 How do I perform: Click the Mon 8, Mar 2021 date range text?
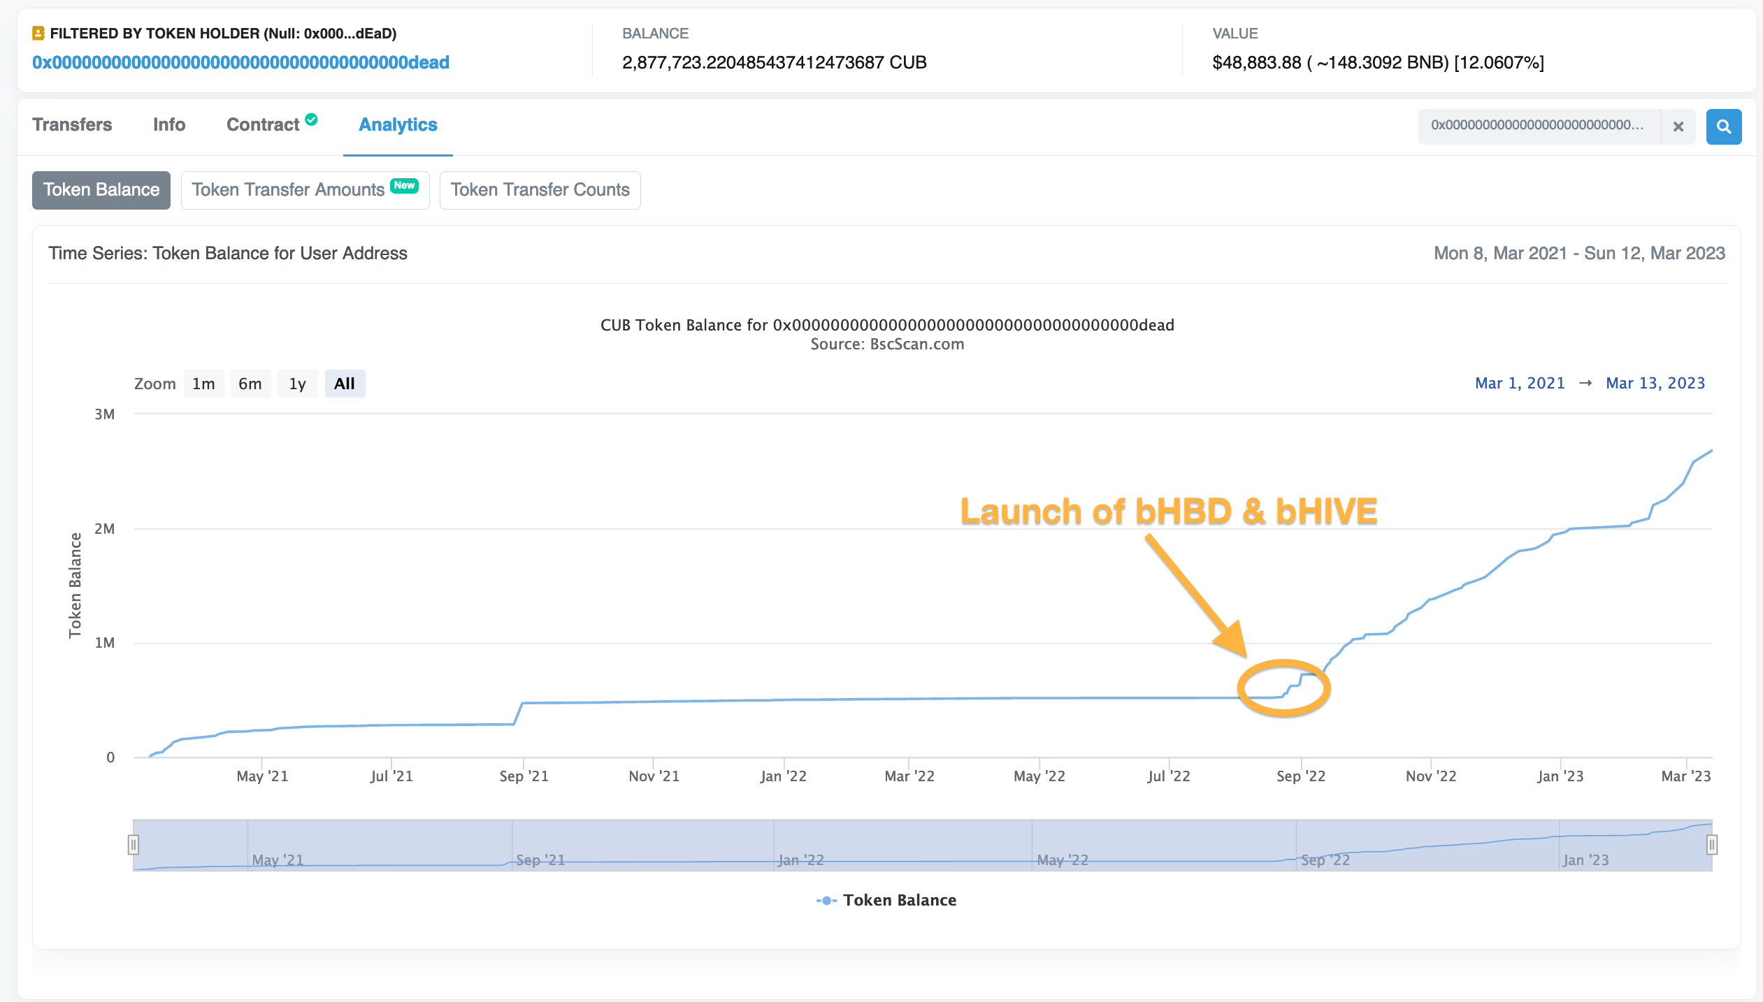tap(1579, 253)
